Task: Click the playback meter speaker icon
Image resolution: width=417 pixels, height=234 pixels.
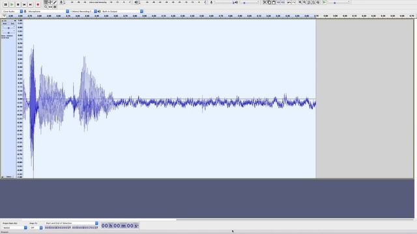Action: point(136,3)
